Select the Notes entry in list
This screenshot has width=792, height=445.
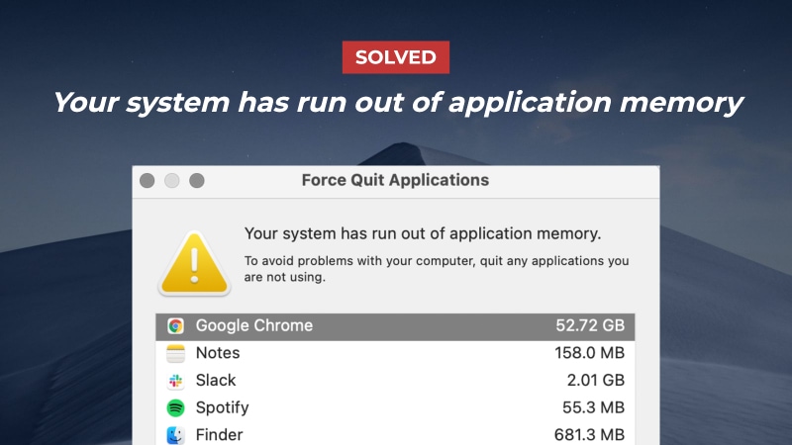pos(218,353)
